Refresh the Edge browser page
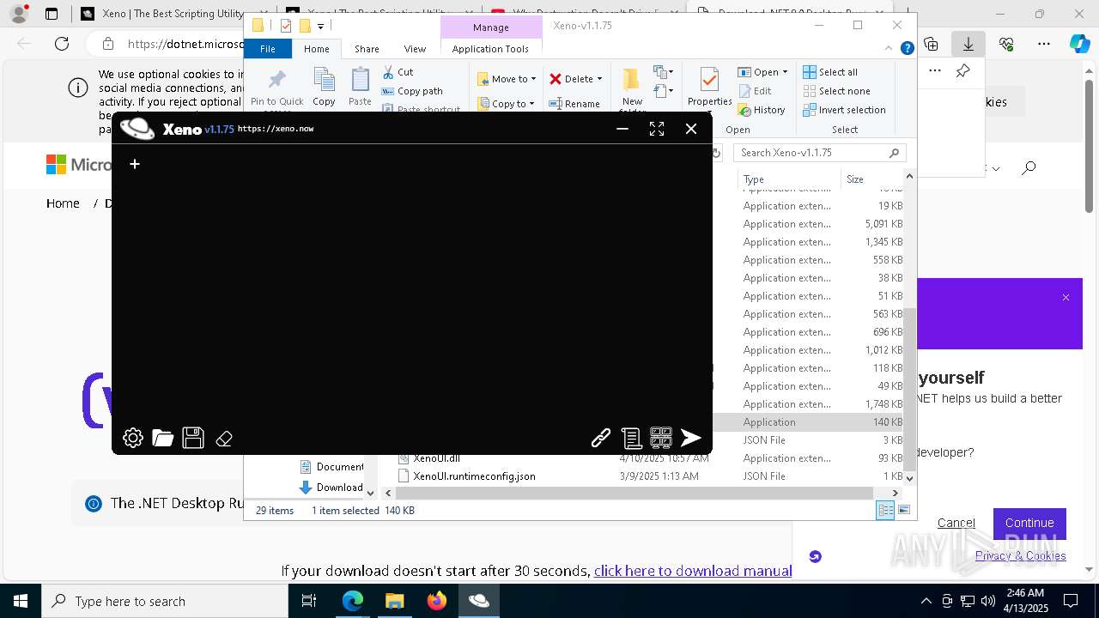The image size is (1099, 618). pos(62,44)
